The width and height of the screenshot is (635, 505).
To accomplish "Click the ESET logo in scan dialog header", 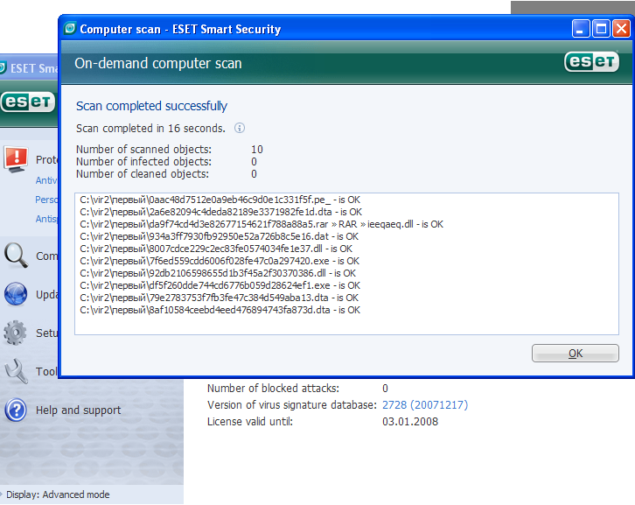I will (591, 61).
